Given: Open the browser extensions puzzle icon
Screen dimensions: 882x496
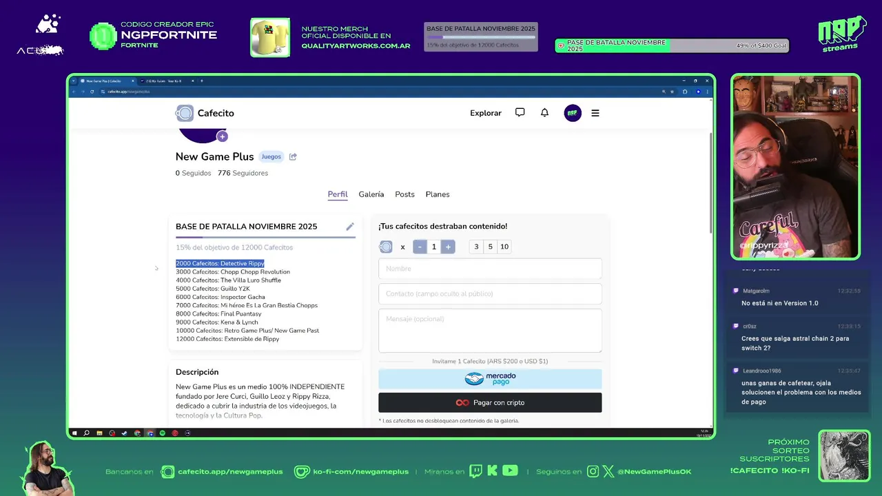Looking at the screenshot, I should coord(684,91).
